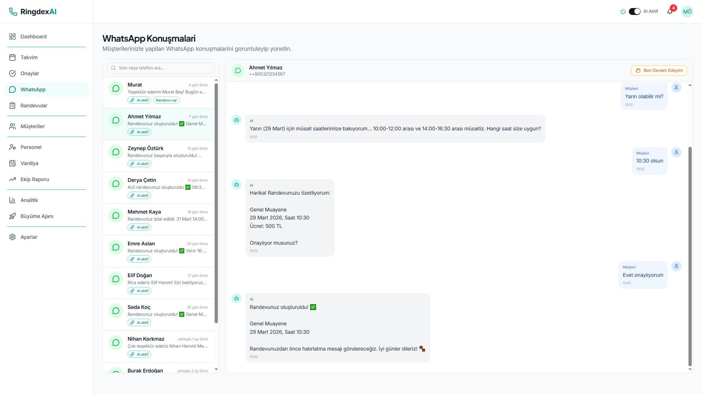This screenshot has height=394, width=702.
Task: Go to the WhatsApp menu item
Action: 47,89
